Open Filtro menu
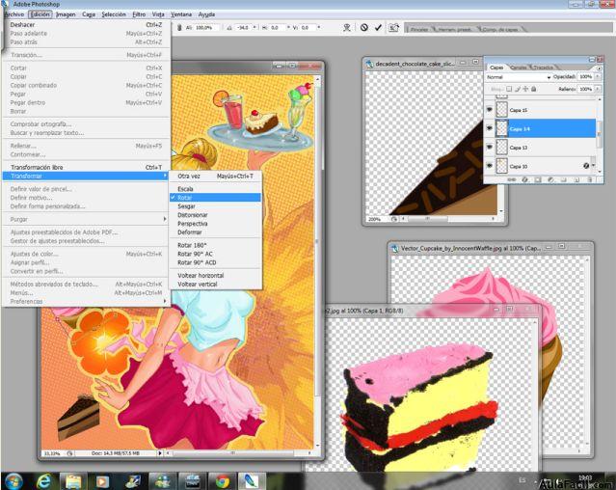 pyautogui.click(x=139, y=14)
